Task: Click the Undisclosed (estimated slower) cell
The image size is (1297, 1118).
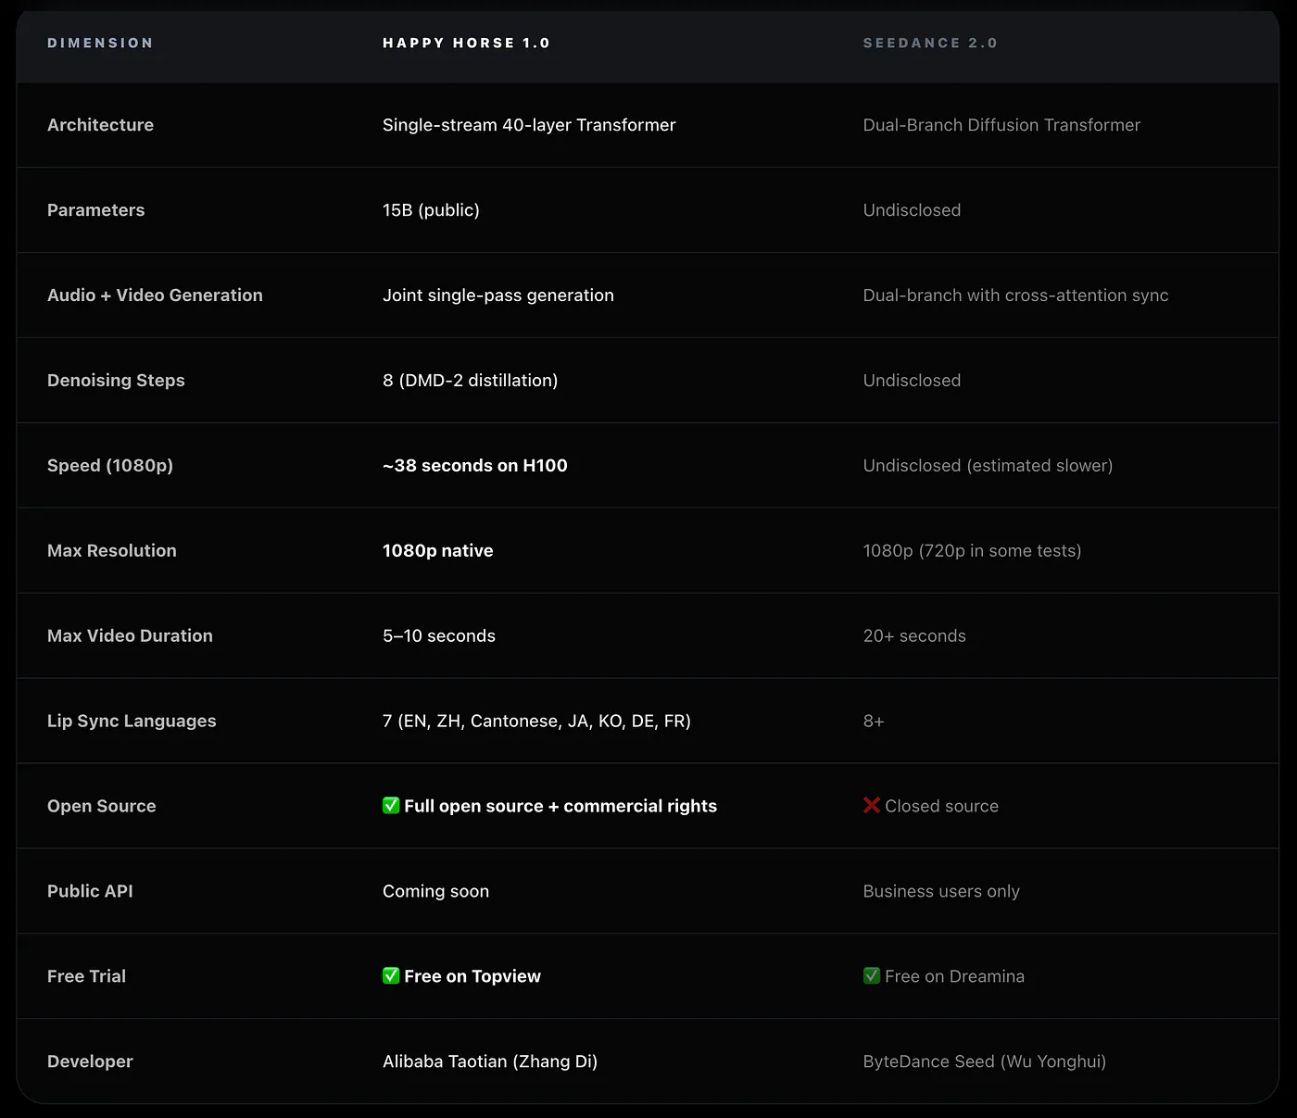Action: [988, 466]
